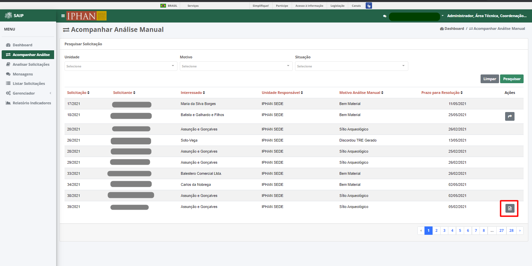The image size is (532, 266).
Task: Click 'Discordou TRE Gerado' cell
Action: (358, 140)
